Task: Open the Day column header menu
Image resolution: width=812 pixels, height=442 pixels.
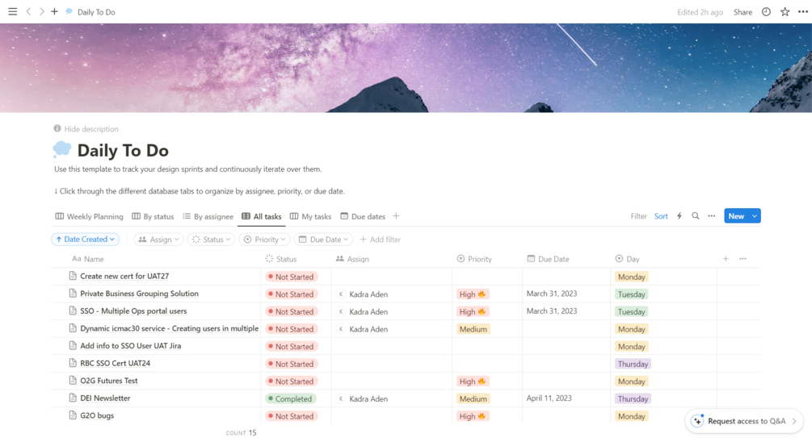Action: (x=627, y=259)
